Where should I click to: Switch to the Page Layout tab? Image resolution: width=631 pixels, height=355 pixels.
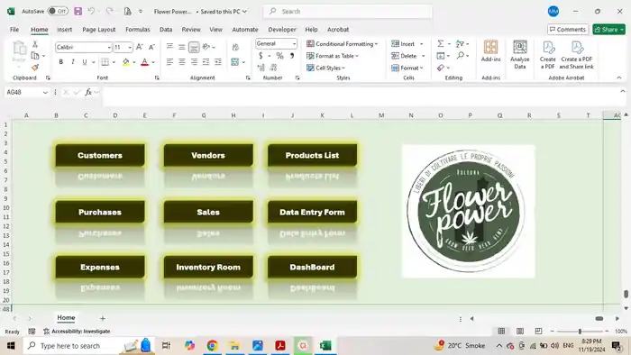(x=99, y=30)
